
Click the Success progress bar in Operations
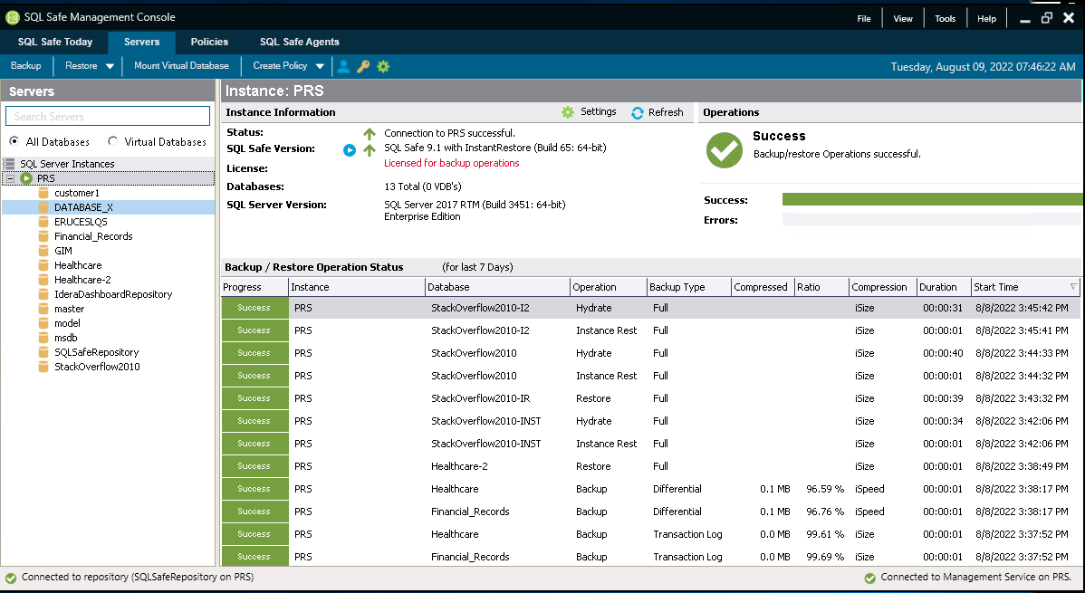pos(931,199)
